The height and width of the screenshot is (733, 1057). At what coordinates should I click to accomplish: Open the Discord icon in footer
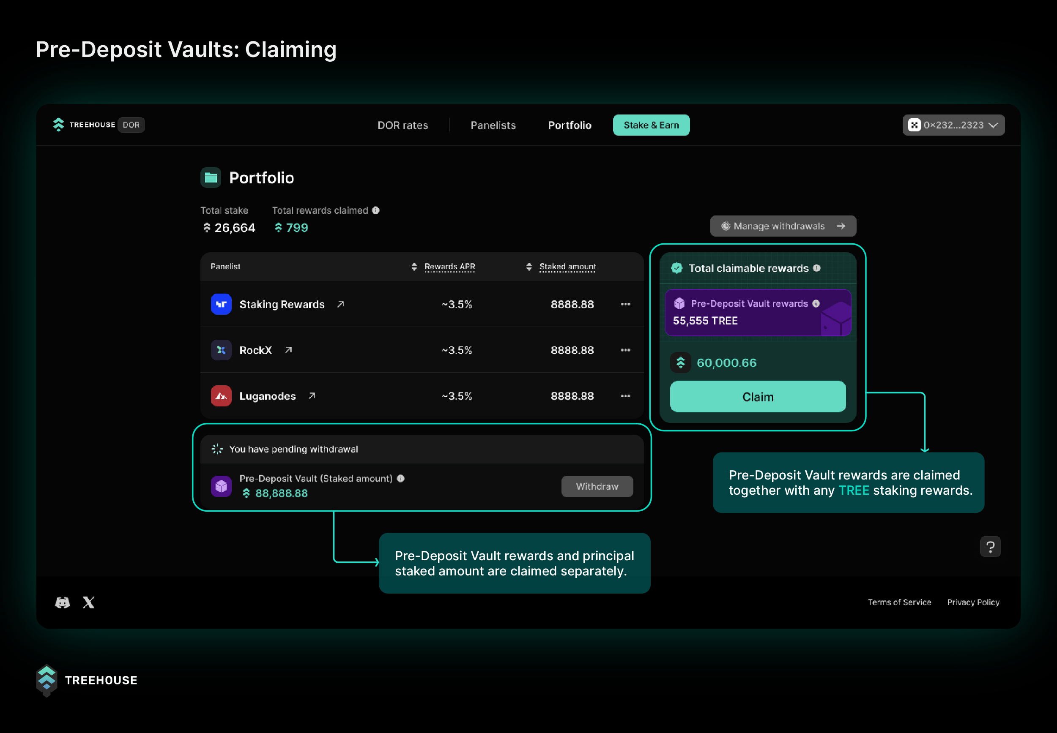tap(63, 602)
